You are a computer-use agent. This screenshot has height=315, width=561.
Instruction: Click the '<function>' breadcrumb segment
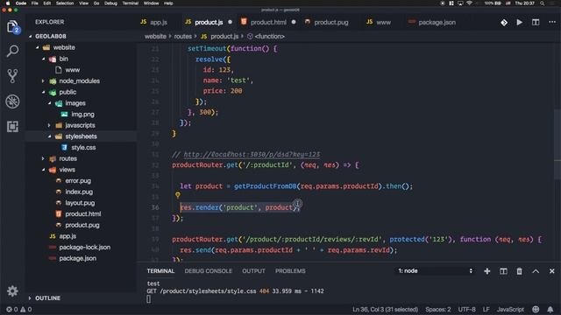pyautogui.click(x=269, y=37)
